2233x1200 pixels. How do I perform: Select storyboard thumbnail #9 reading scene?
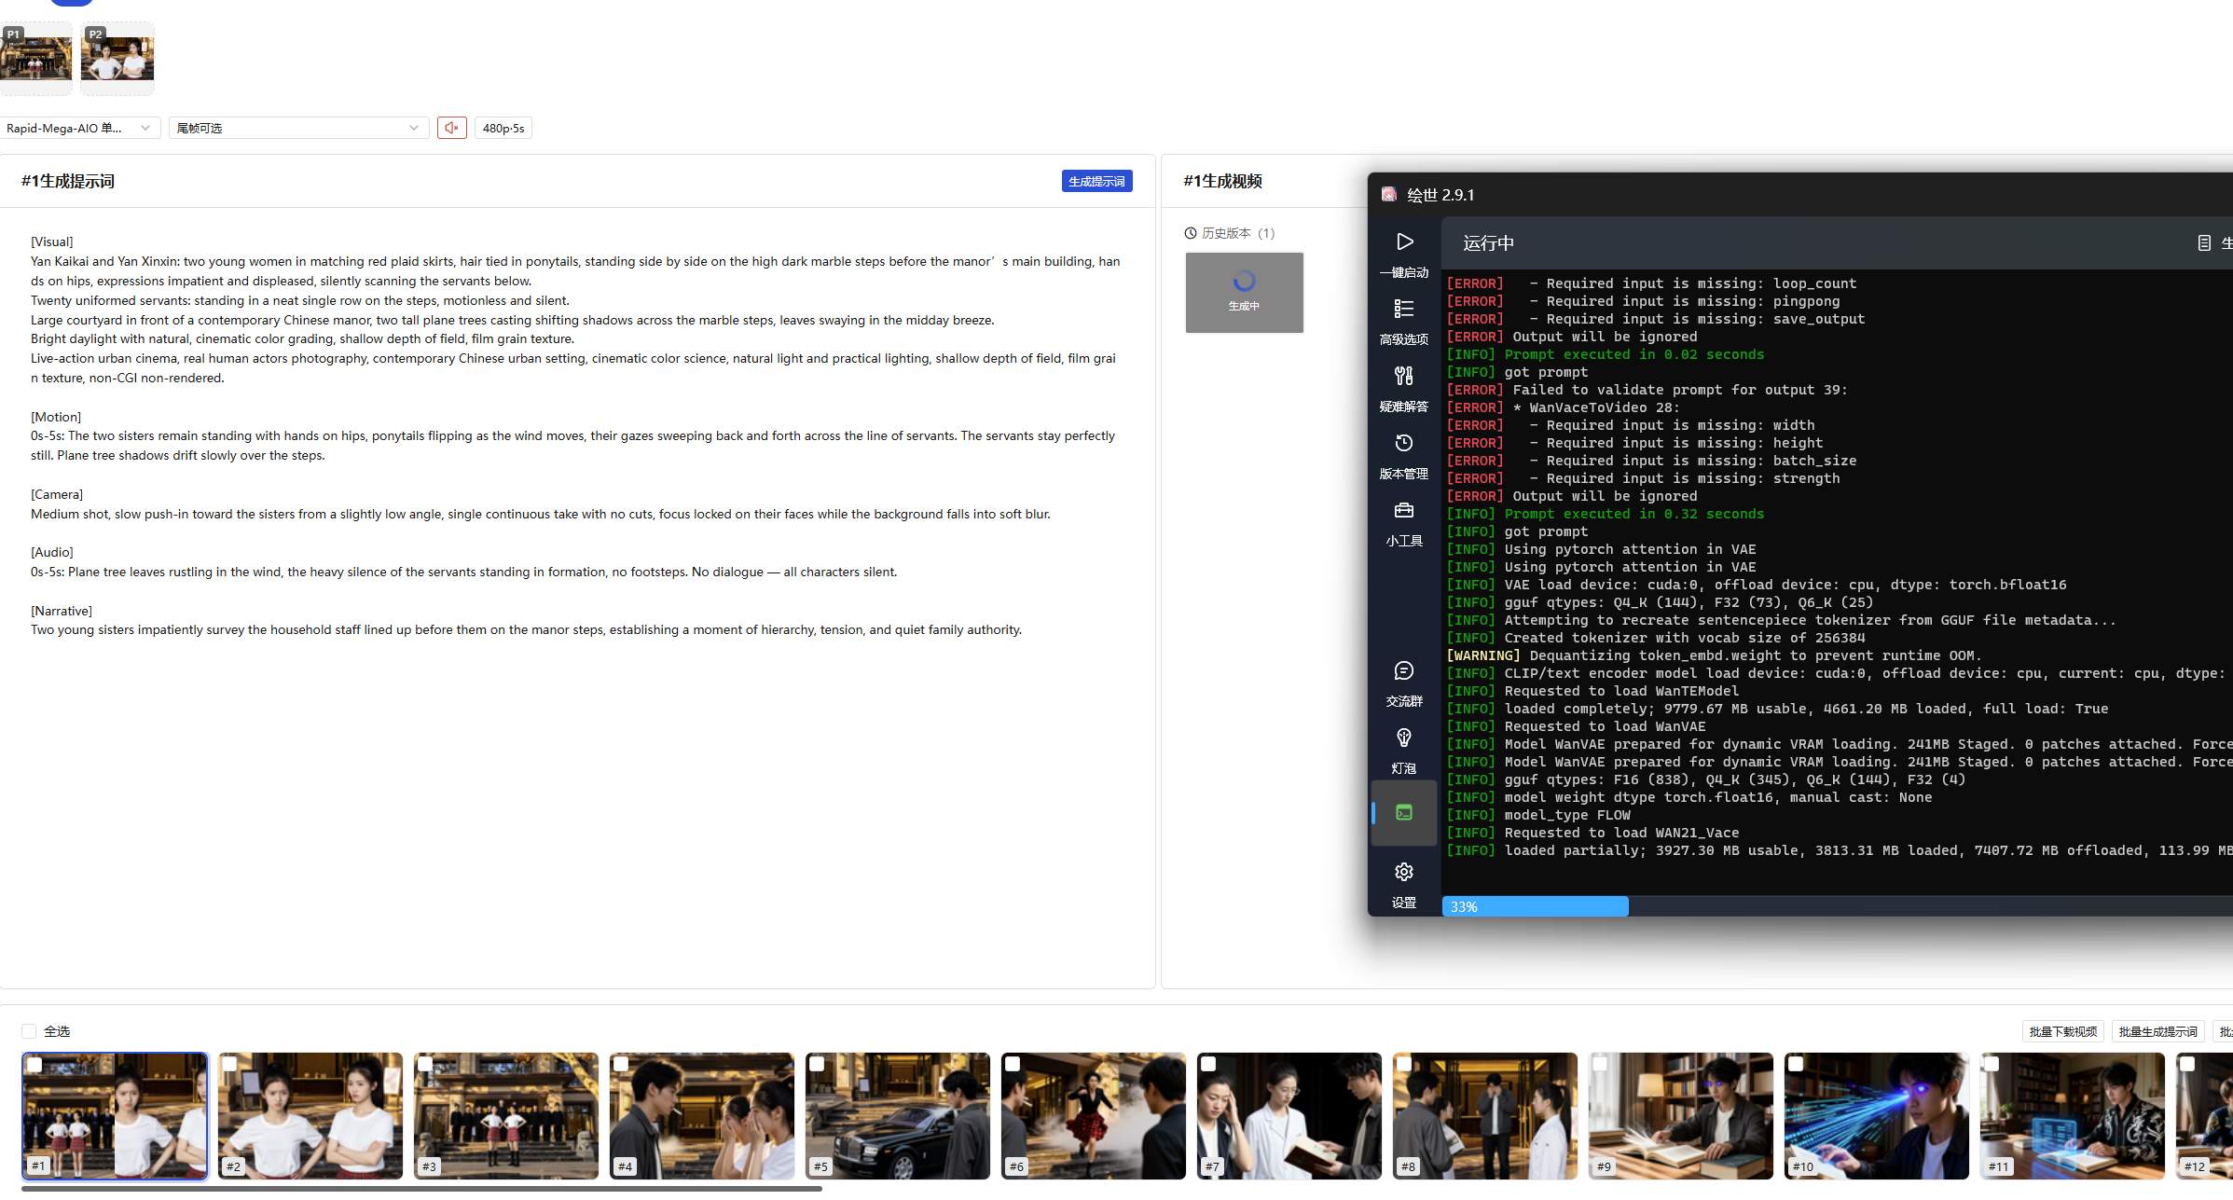click(x=1681, y=1115)
